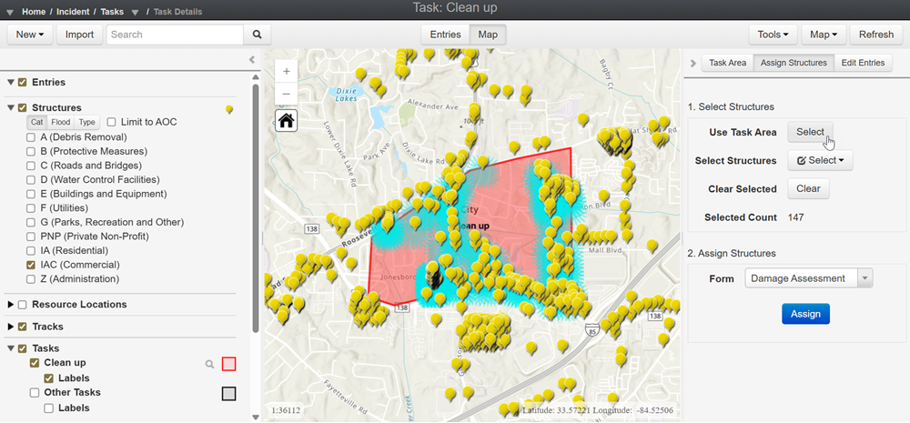Open the New dropdown button
Image resolution: width=910 pixels, height=423 pixels.
pos(30,35)
